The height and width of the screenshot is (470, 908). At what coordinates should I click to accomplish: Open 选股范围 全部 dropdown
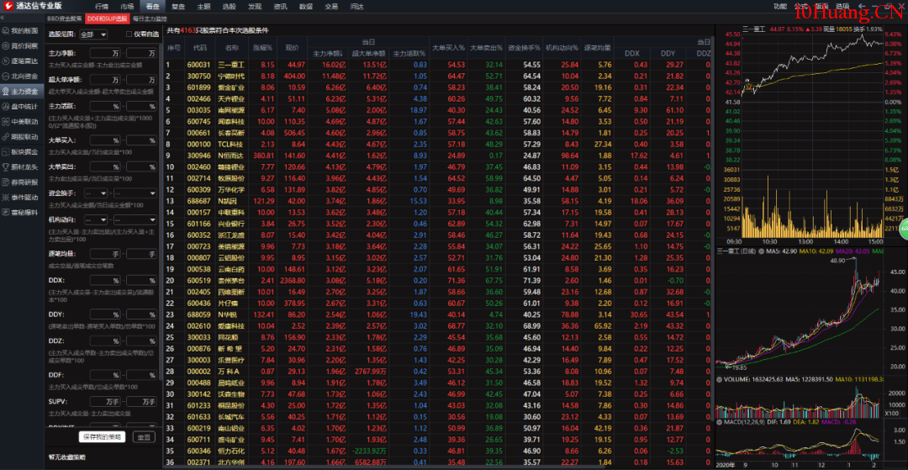[93, 34]
